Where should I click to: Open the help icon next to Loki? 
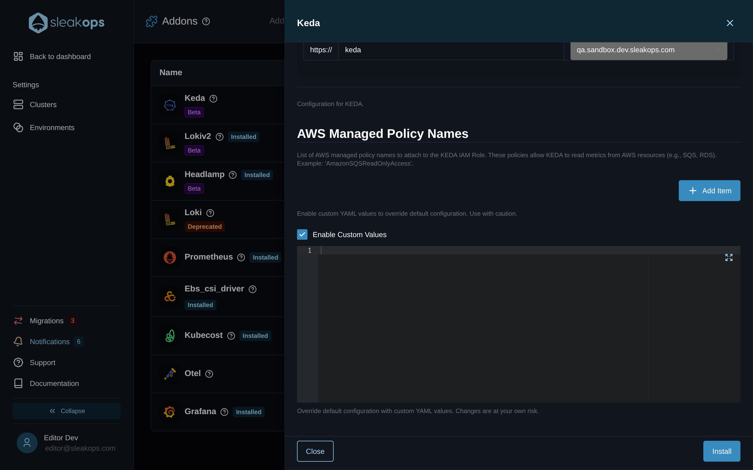pos(210,213)
